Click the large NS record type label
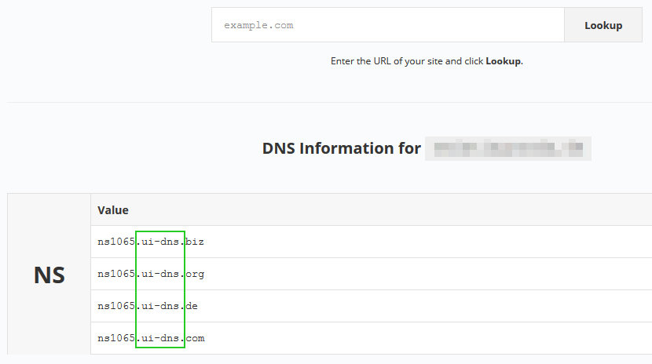This screenshot has height=364, width=652. point(49,275)
